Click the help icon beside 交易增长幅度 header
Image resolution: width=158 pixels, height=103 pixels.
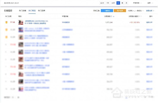[139, 16]
